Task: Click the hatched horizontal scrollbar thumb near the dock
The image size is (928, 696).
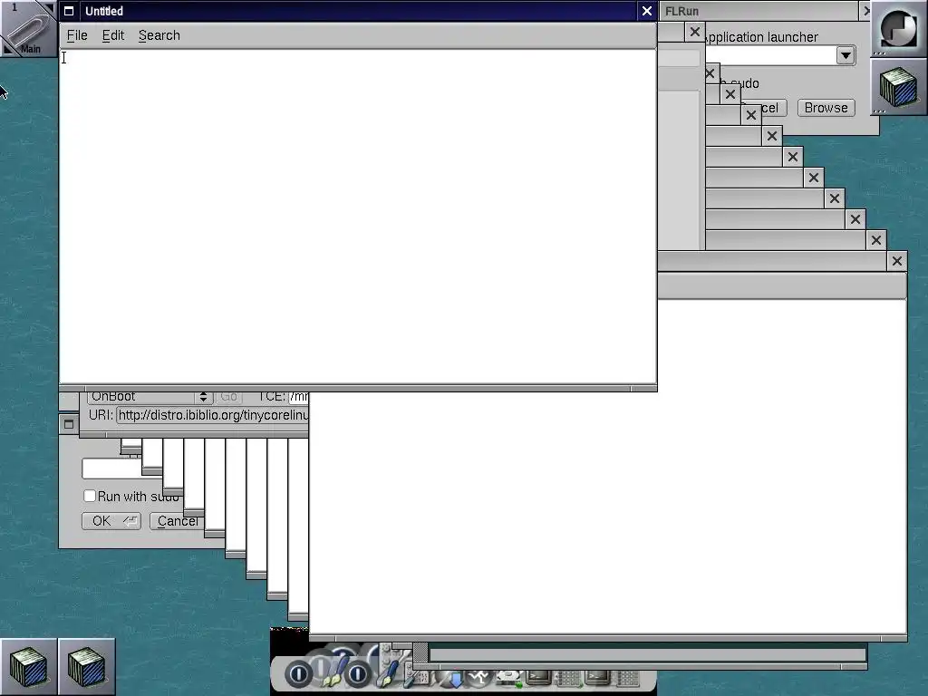Action: pyautogui.click(x=420, y=653)
